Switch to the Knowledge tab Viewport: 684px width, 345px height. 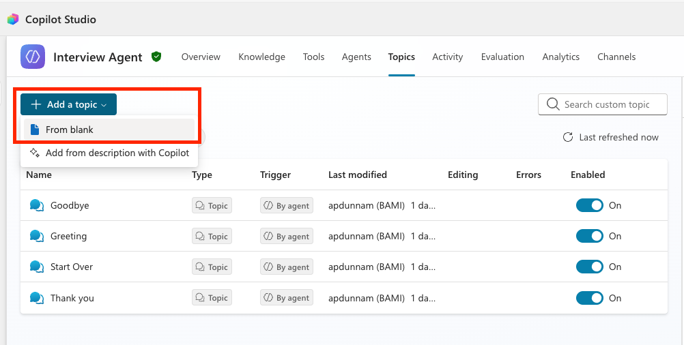(261, 57)
